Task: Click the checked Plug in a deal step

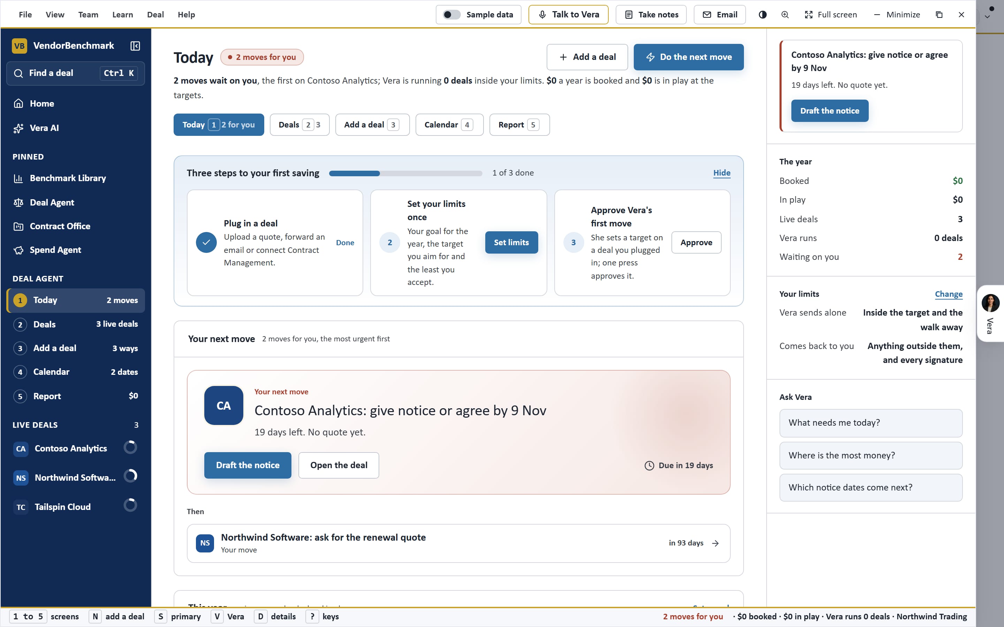Action: [x=206, y=242]
